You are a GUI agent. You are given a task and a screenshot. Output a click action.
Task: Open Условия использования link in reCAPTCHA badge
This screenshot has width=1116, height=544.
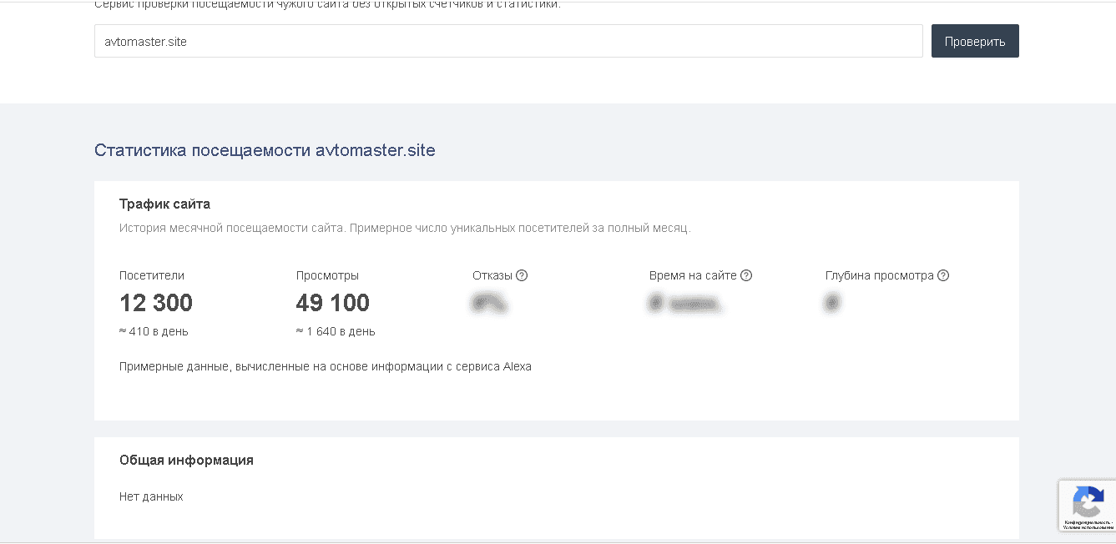(x=1088, y=528)
